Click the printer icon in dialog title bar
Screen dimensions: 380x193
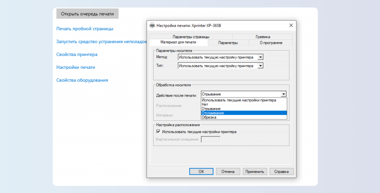click(152, 26)
